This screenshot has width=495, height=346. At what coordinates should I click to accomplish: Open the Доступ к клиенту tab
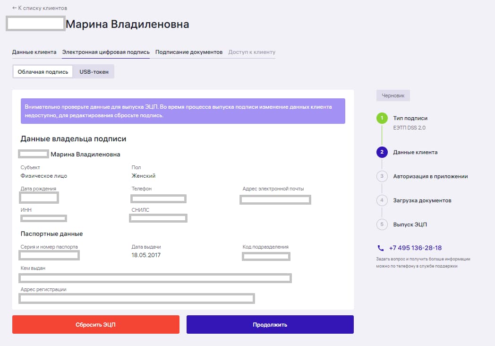click(x=252, y=52)
